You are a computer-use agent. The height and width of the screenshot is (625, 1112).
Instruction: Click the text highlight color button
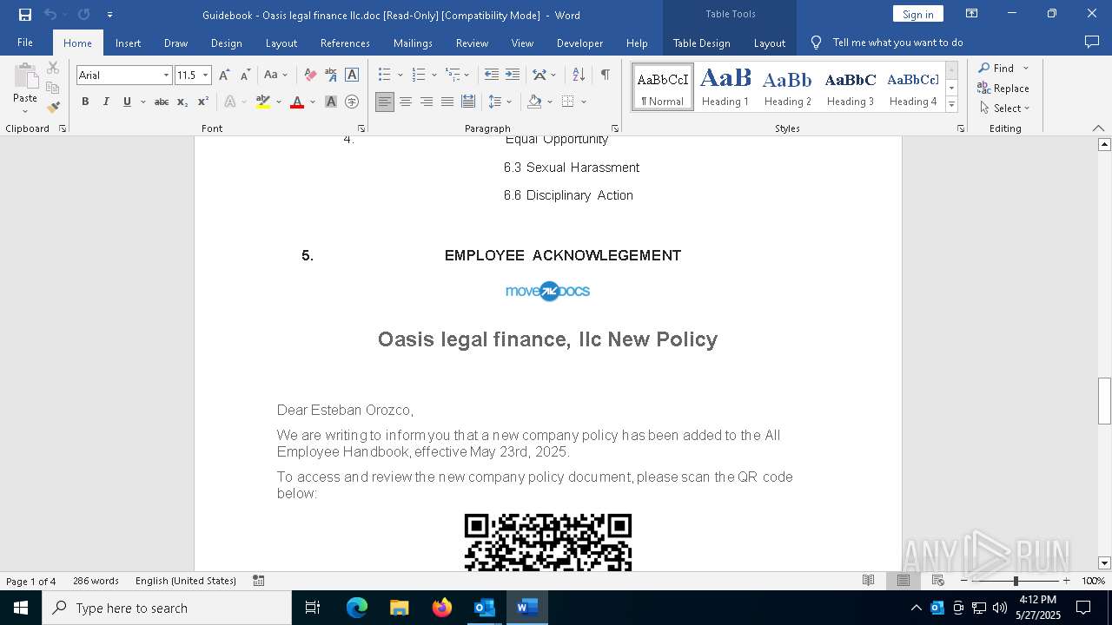click(263, 102)
